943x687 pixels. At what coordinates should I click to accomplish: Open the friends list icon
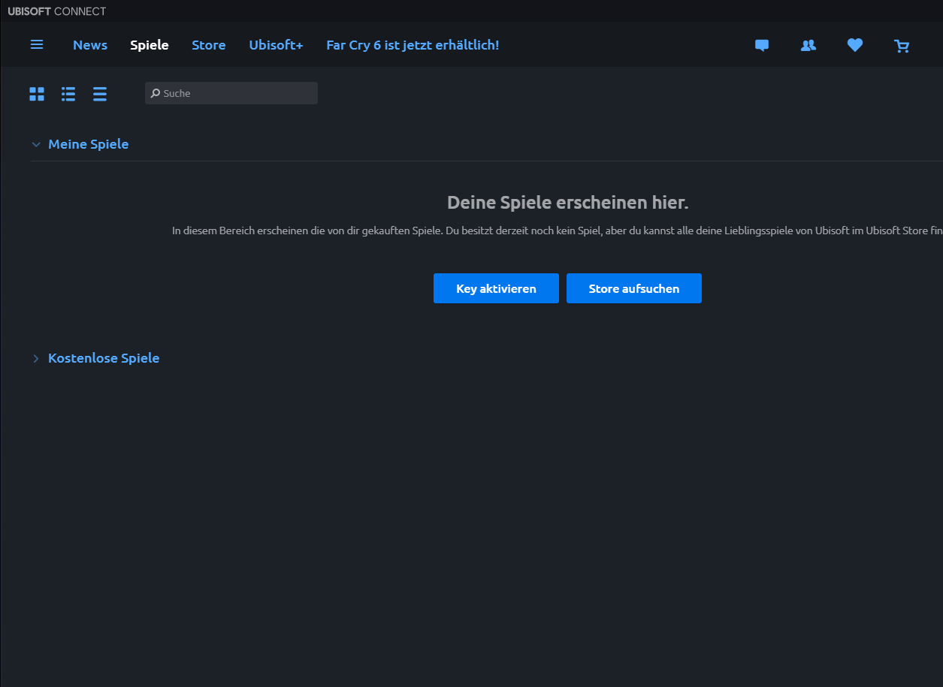(x=809, y=45)
